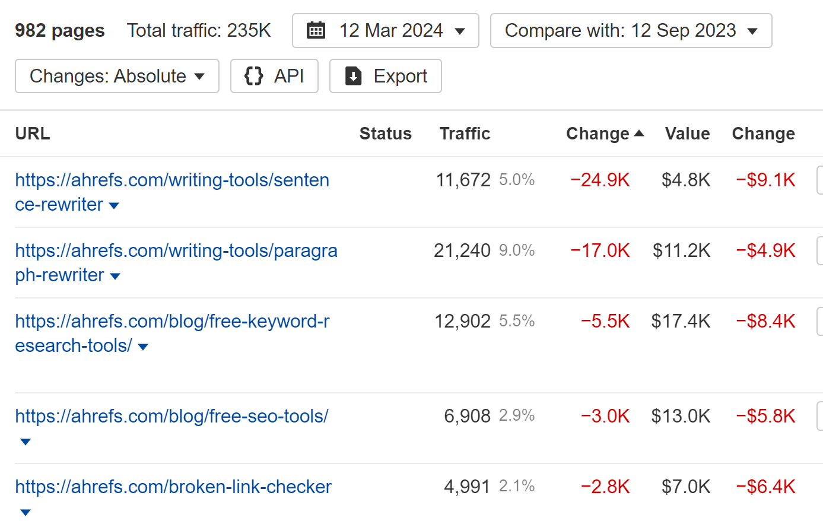Open the broken-link-checker URL caret menu
Image resolution: width=823 pixels, height=521 pixels.
(x=25, y=512)
